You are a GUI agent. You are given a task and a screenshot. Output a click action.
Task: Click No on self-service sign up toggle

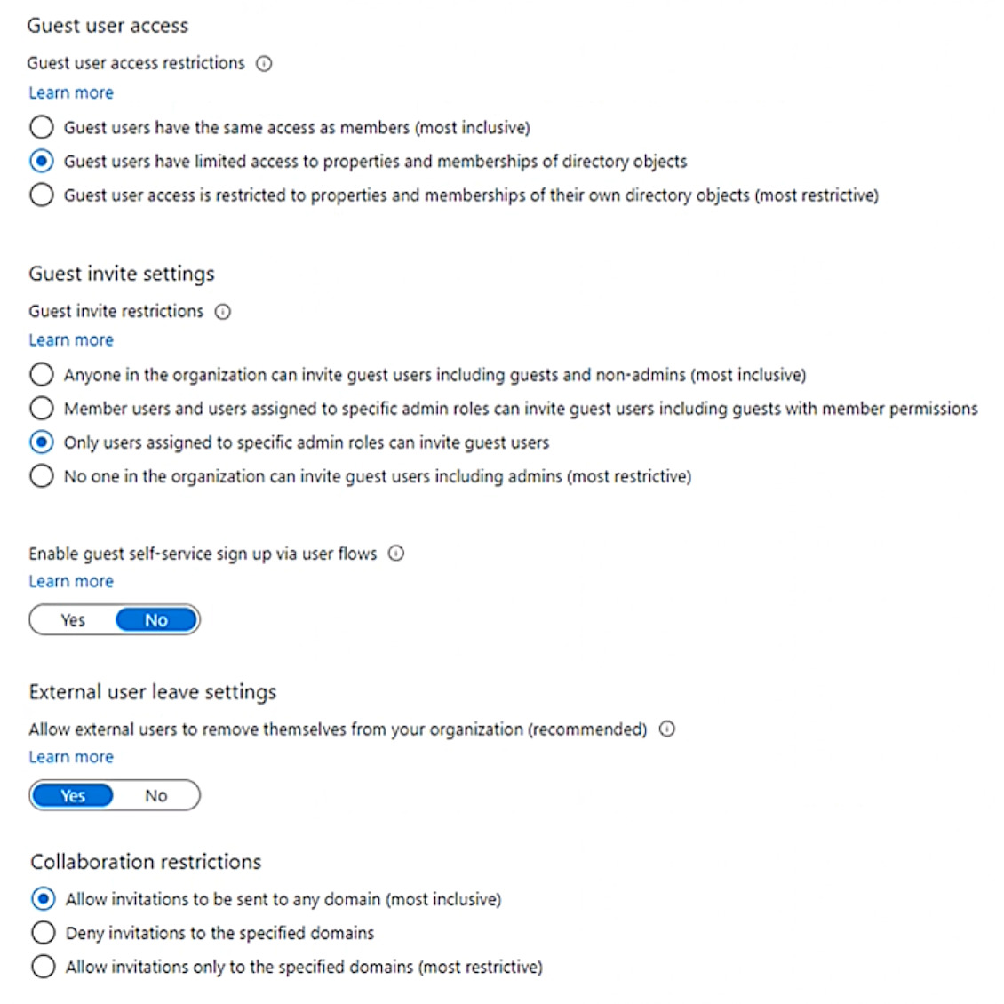coord(156,620)
